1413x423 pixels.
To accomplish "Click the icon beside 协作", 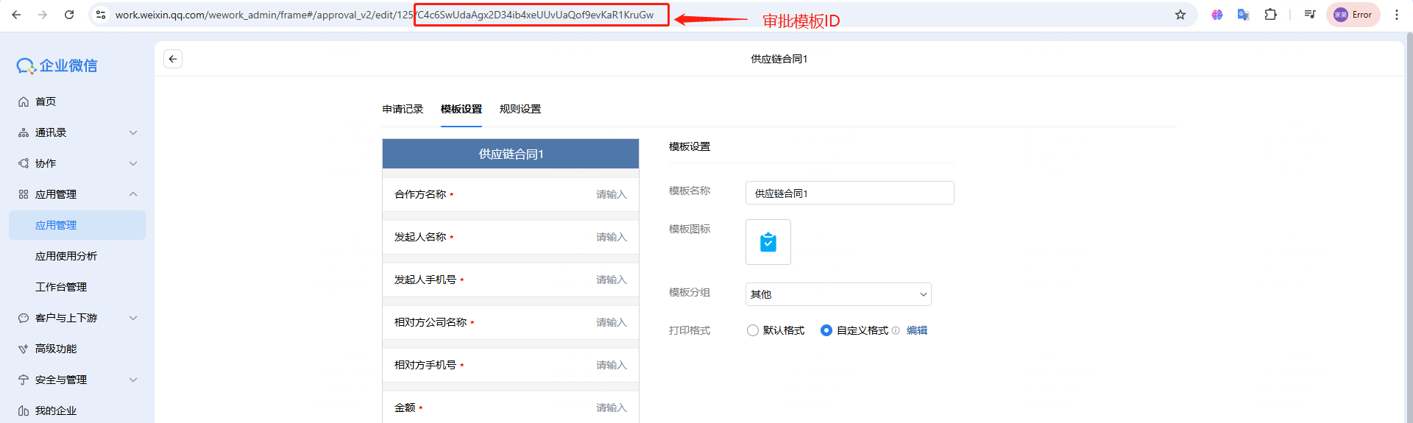I will click(24, 163).
